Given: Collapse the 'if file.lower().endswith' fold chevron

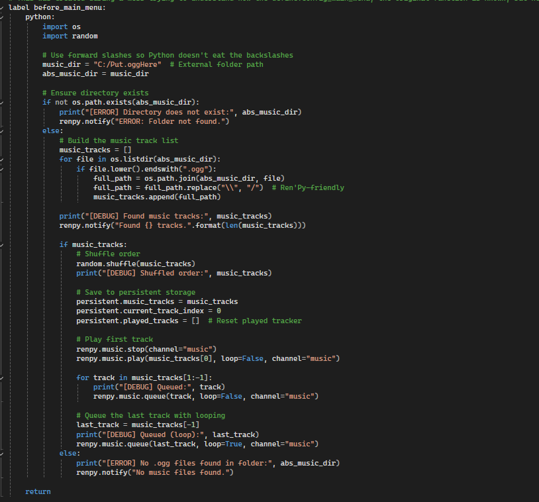Looking at the screenshot, I should pyautogui.click(x=2, y=169).
